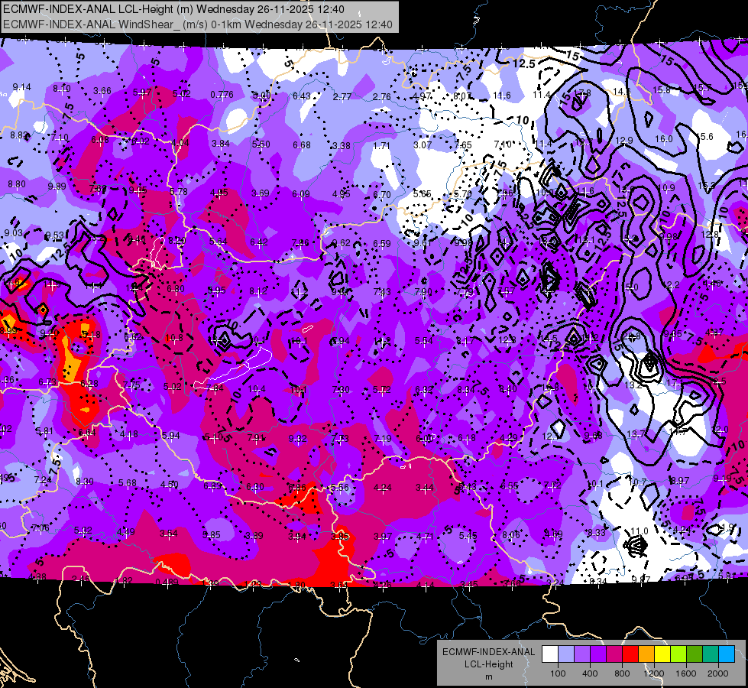Click the yellow legend swatch
748x688 pixels.
pos(662,654)
